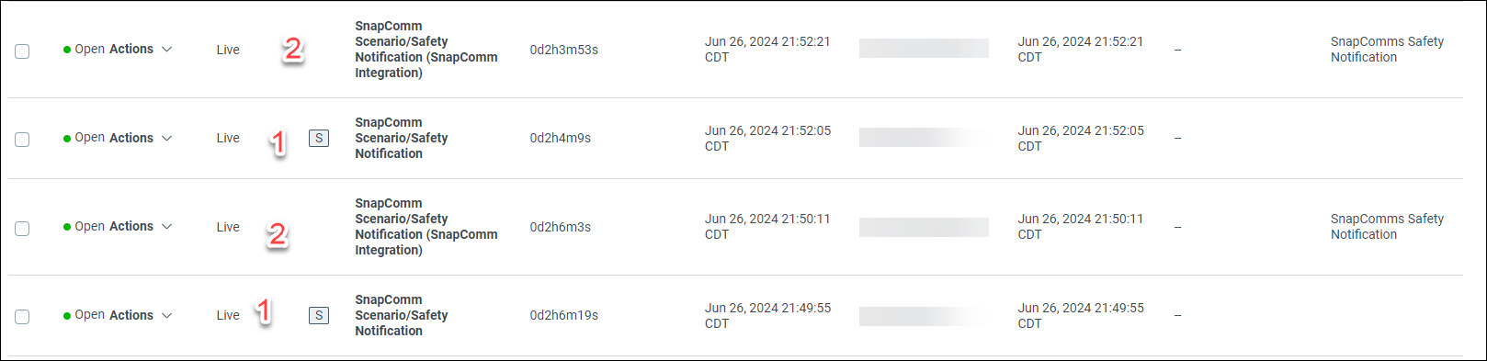1487x361 pixels.
Task: Open Actions chevron in 0d2h4m9s row
Action: [x=166, y=139]
